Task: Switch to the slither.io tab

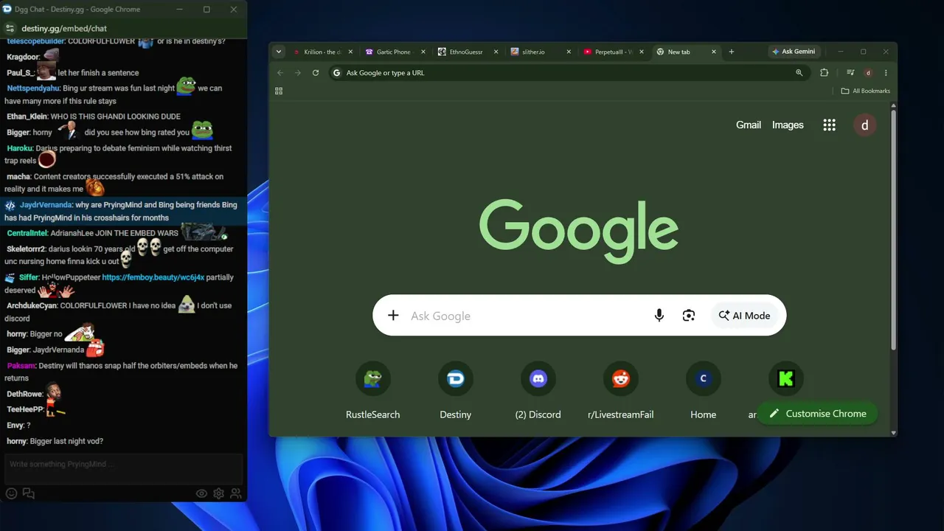Action: point(538,52)
